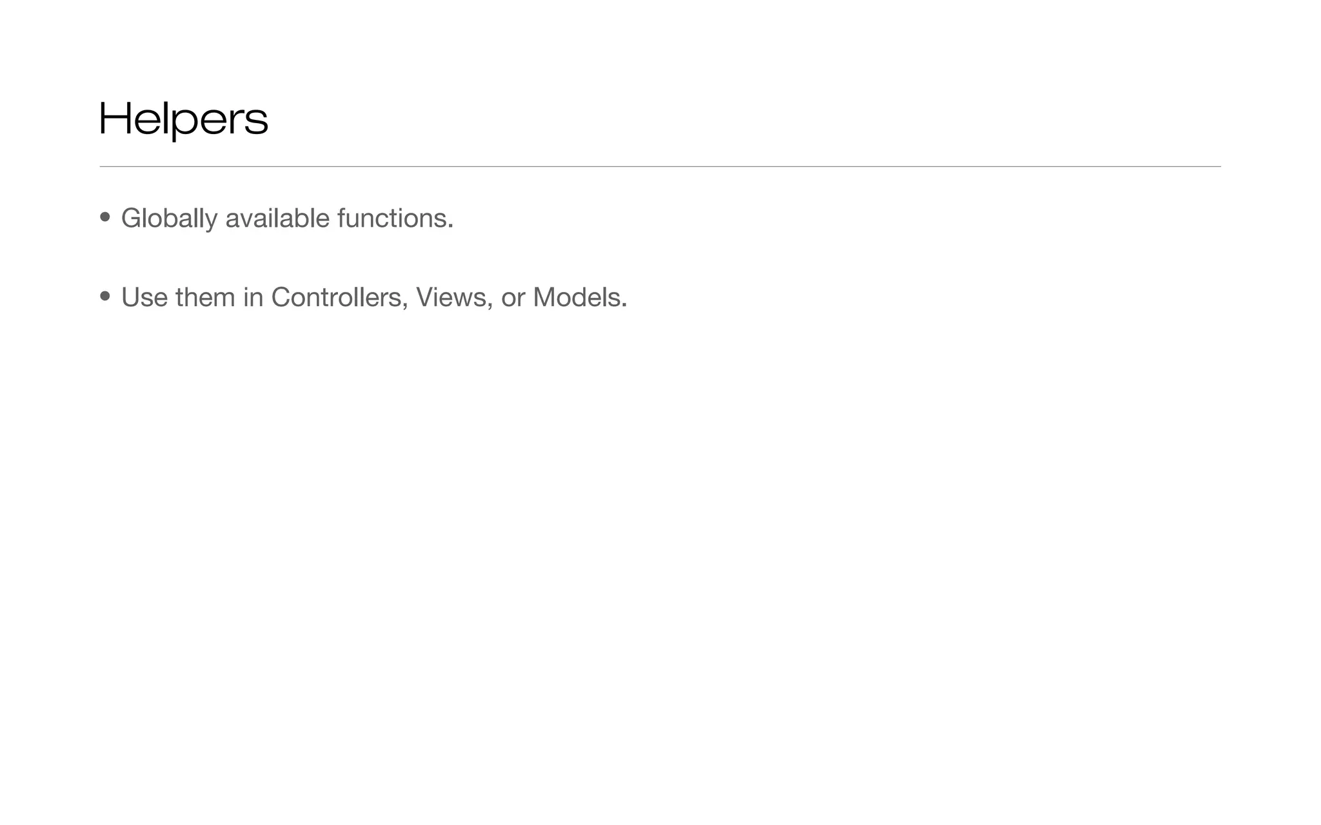Click the "Helpers" slide title

pyautogui.click(x=183, y=120)
